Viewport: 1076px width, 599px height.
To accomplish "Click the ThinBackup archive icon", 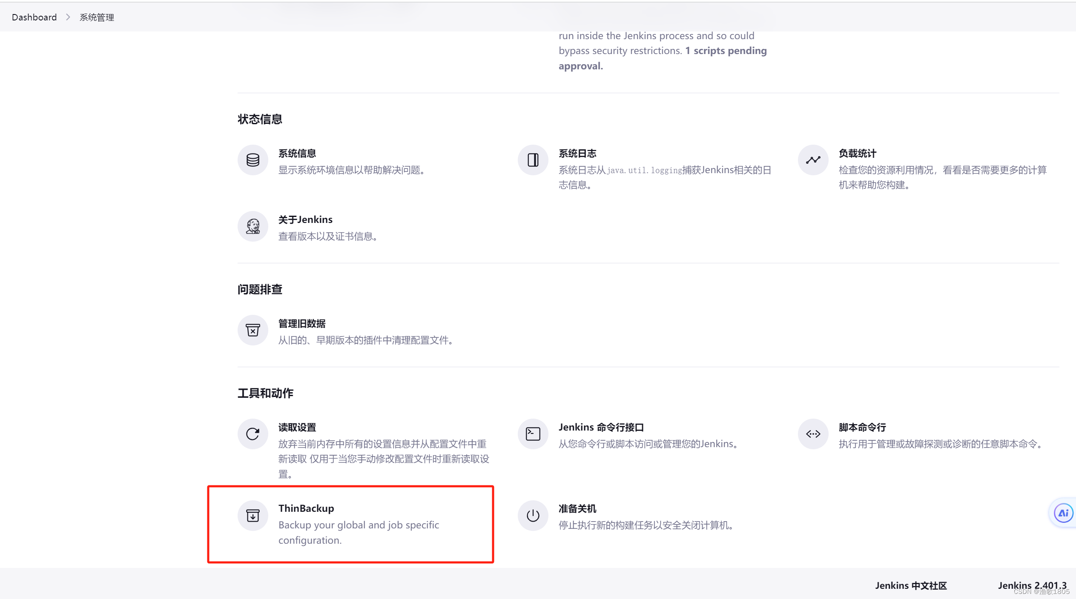I will 253,516.
